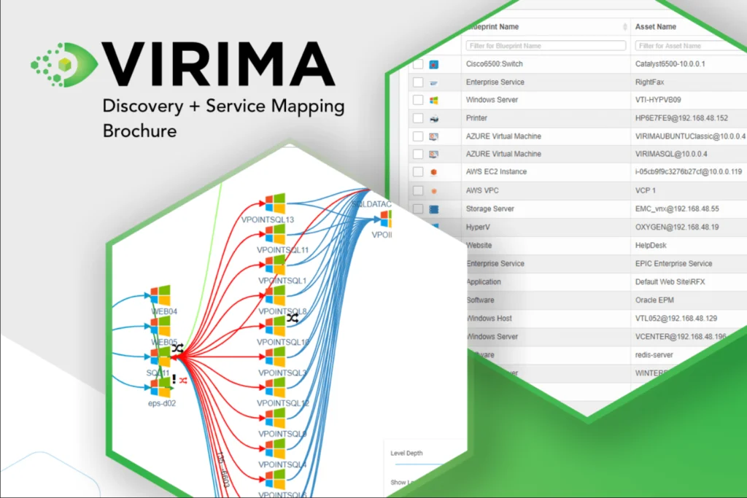Screen dimensions: 747x498
Task: Open the RightFax asset entry
Action: click(653, 82)
